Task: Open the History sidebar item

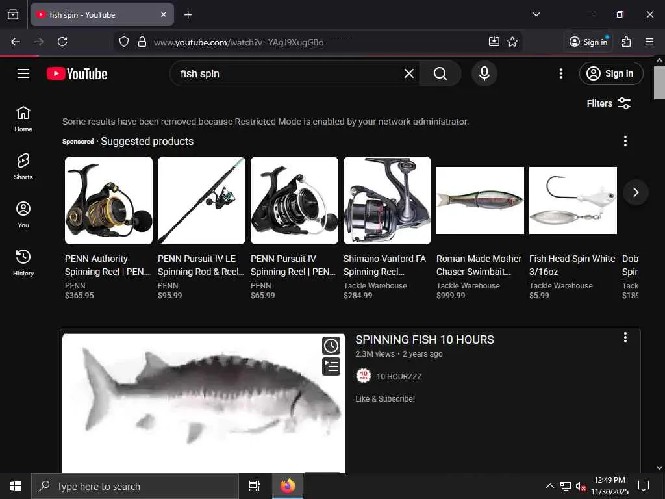Action: click(23, 262)
